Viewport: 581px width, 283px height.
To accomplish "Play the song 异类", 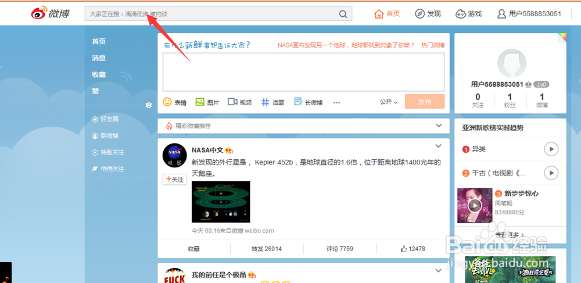I will 551,149.
